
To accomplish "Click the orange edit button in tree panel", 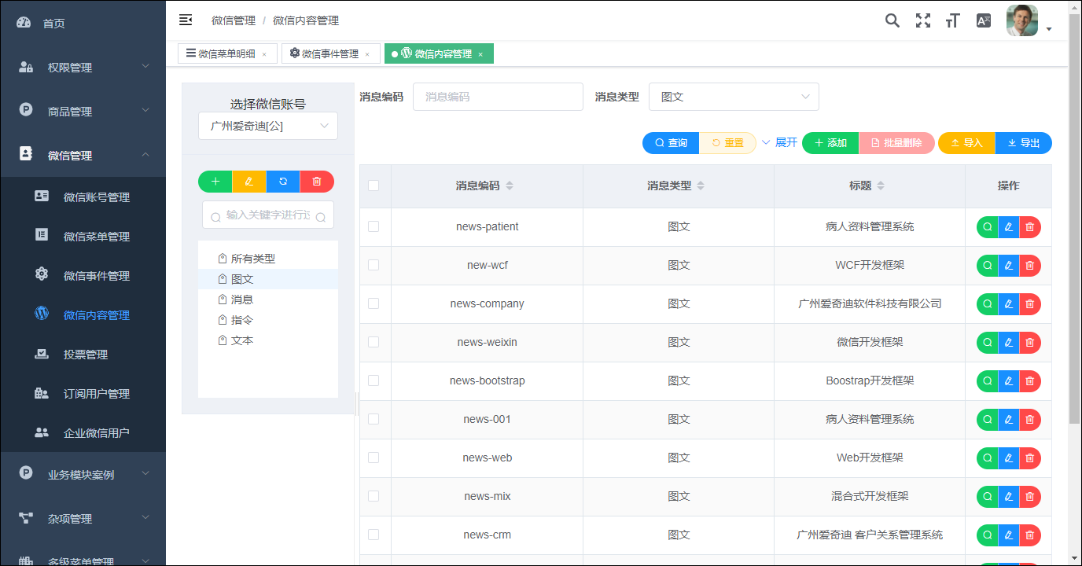I will [x=249, y=182].
